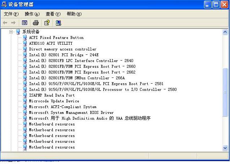The height and width of the screenshot is (164, 230).
Task: Close the Device Manager window
Action: (225, 5)
